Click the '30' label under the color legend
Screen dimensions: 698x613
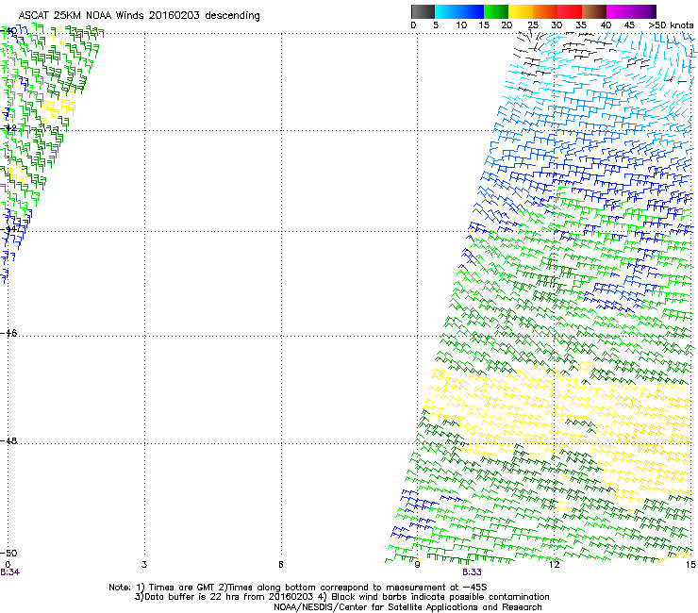coord(557,25)
